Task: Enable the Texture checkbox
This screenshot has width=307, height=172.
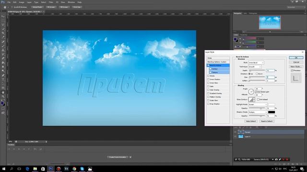Action: pyautogui.click(x=210, y=72)
